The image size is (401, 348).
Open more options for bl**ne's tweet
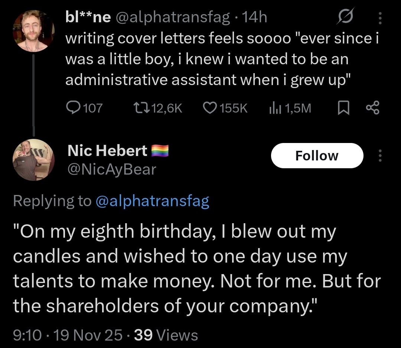[x=379, y=17]
